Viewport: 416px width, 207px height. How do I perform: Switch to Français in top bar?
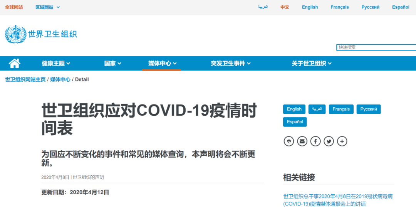(340, 7)
